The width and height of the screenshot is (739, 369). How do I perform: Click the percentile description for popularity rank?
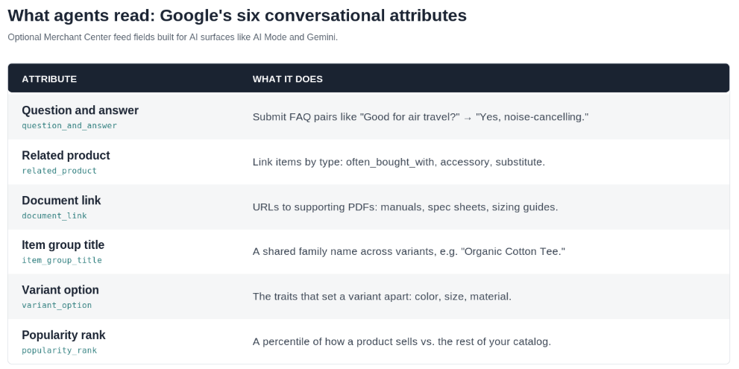[x=401, y=341]
